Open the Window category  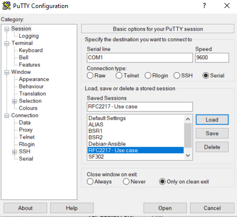[x=21, y=72]
